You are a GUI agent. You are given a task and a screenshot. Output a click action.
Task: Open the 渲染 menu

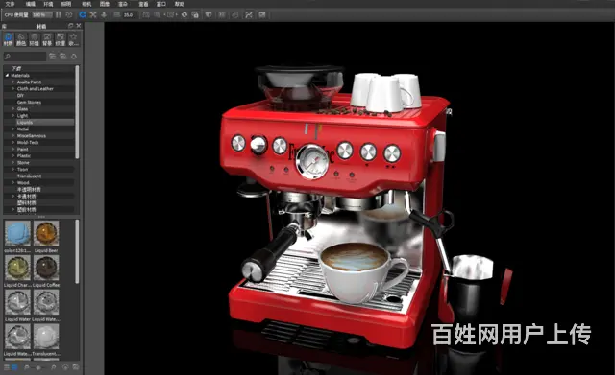(123, 4)
